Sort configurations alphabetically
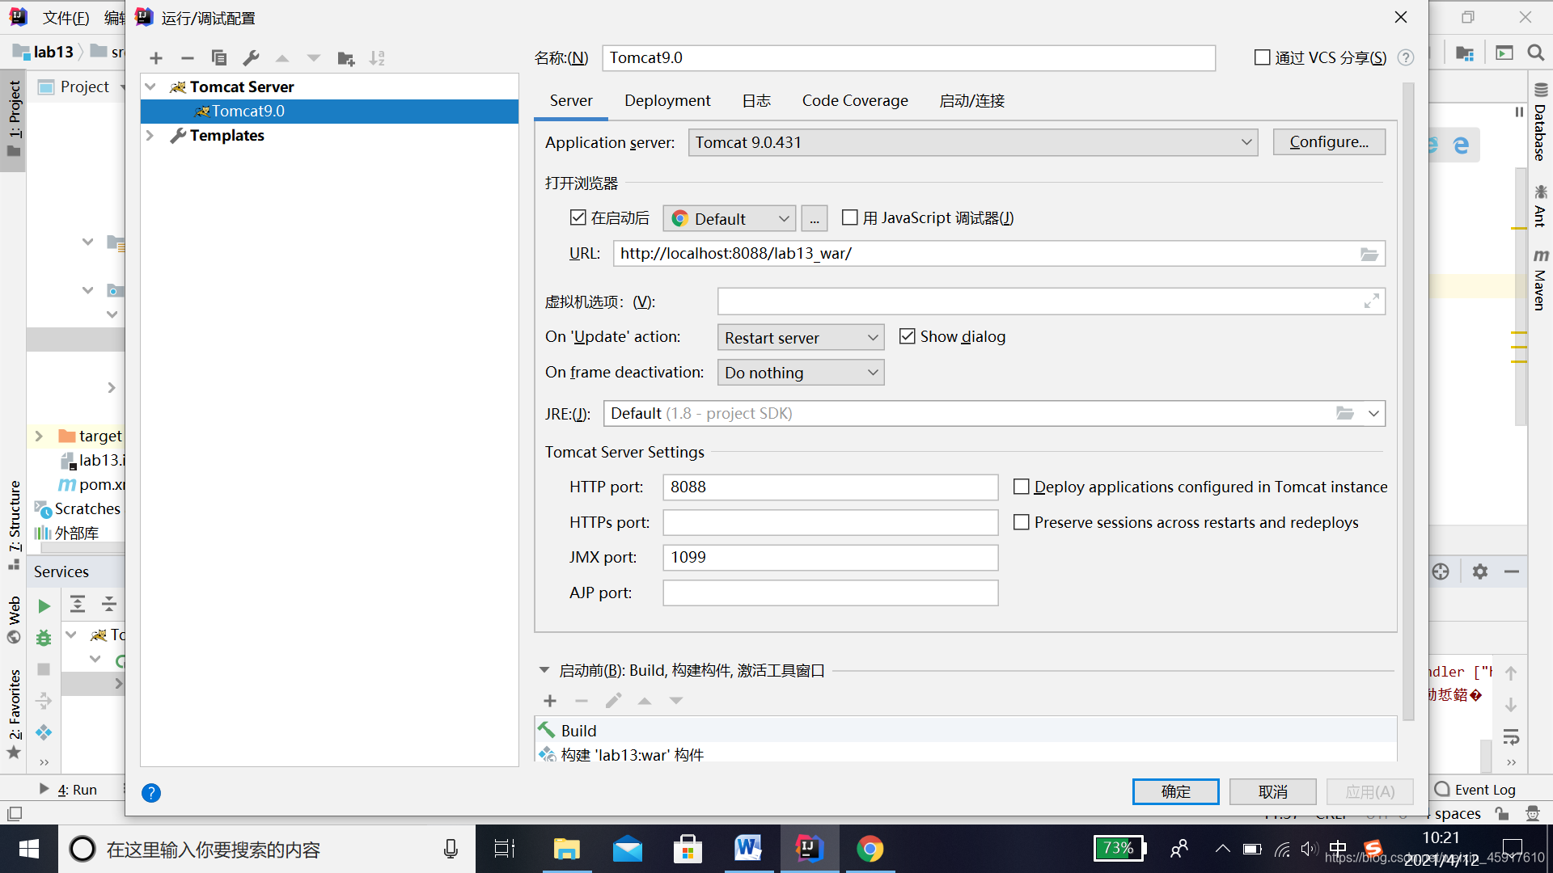 pyautogui.click(x=377, y=58)
